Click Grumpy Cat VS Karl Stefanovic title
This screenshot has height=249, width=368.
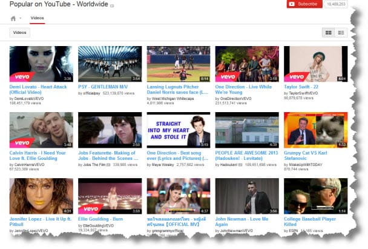(x=305, y=156)
